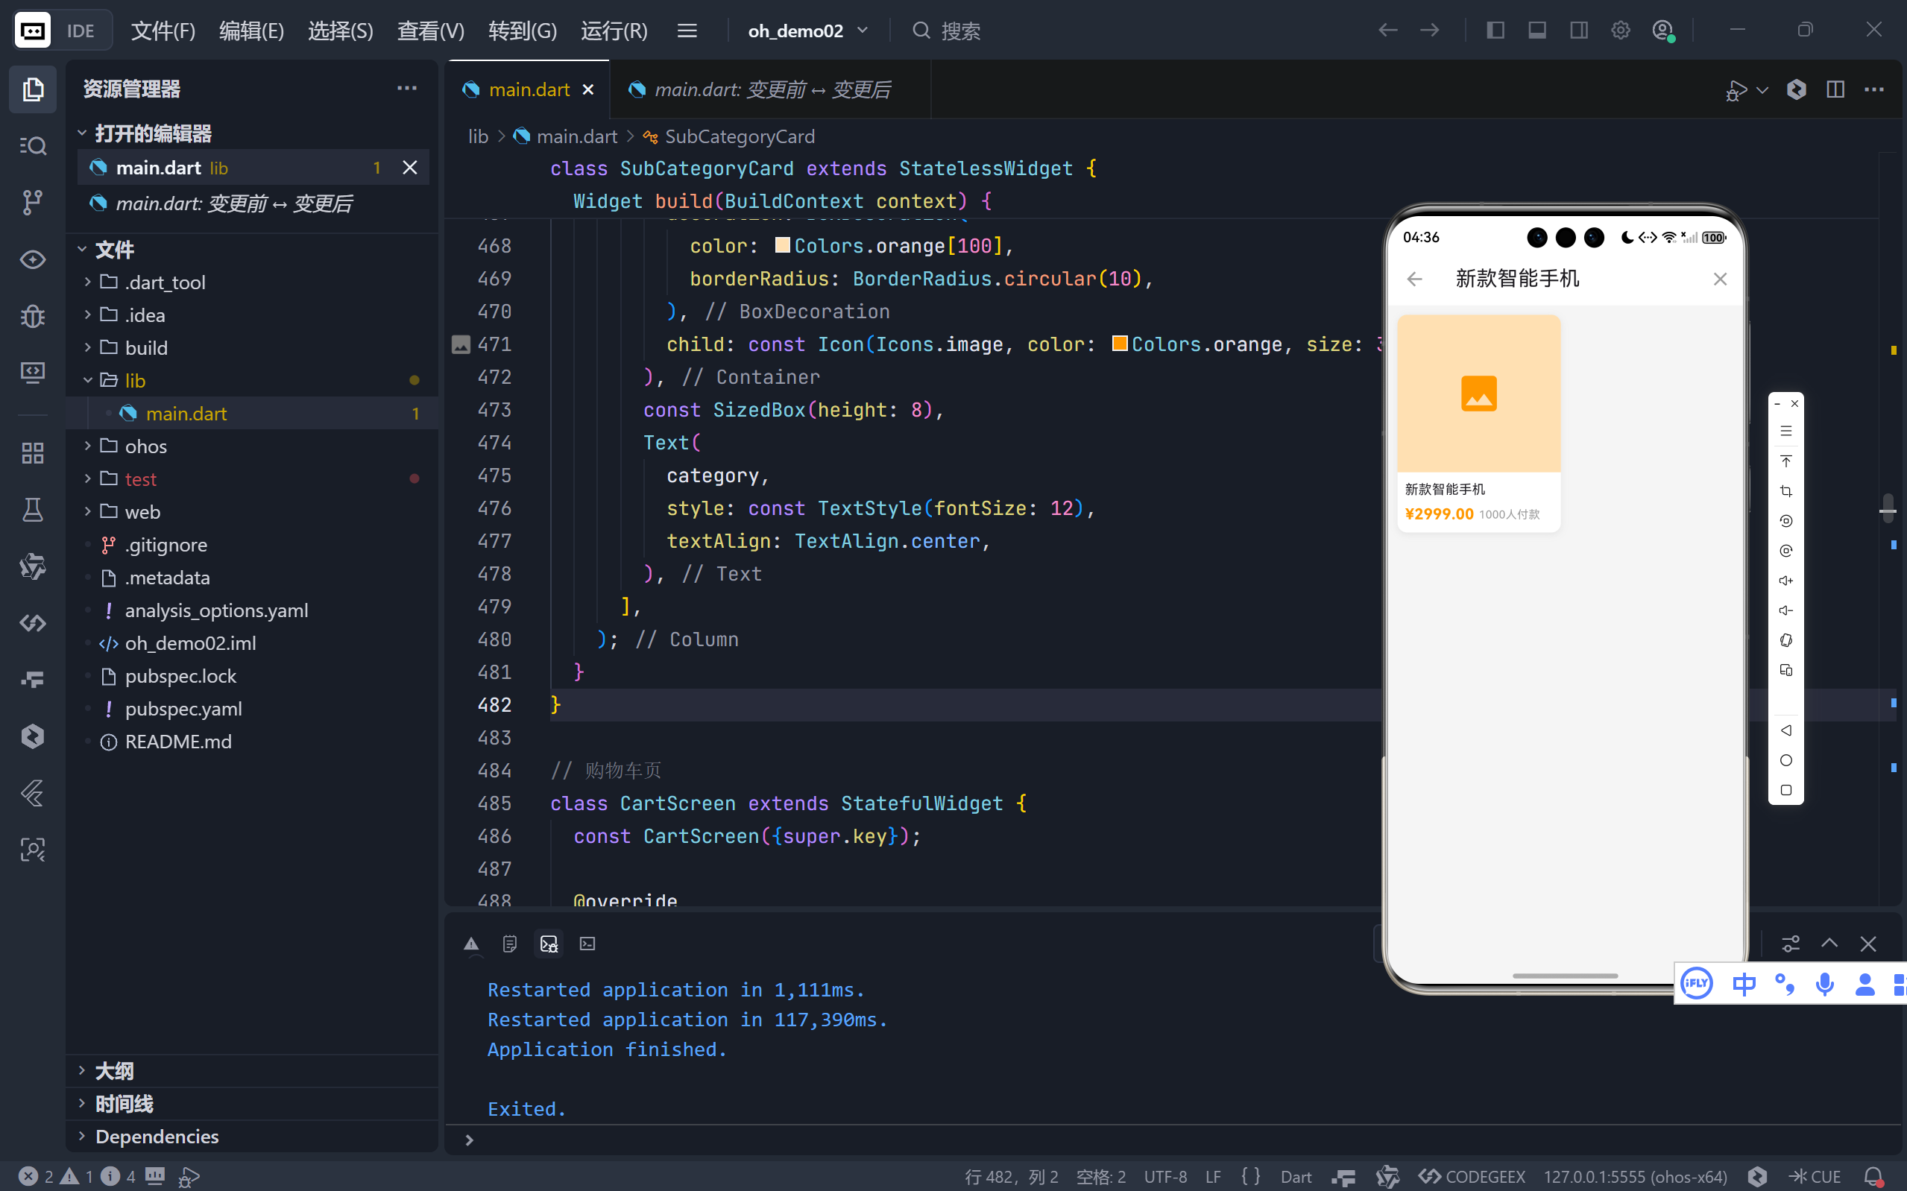The image size is (1907, 1191).
Task: Open the Search activity bar icon
Action: pyautogui.click(x=32, y=146)
